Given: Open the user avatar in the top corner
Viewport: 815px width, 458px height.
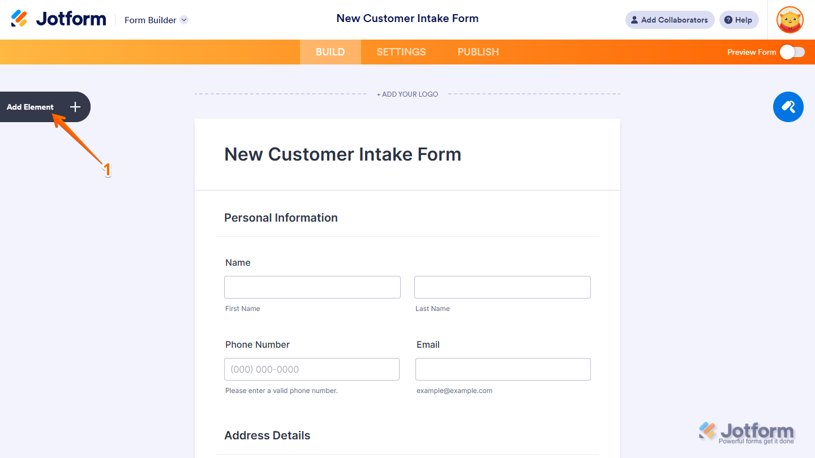Looking at the screenshot, I should coord(790,20).
